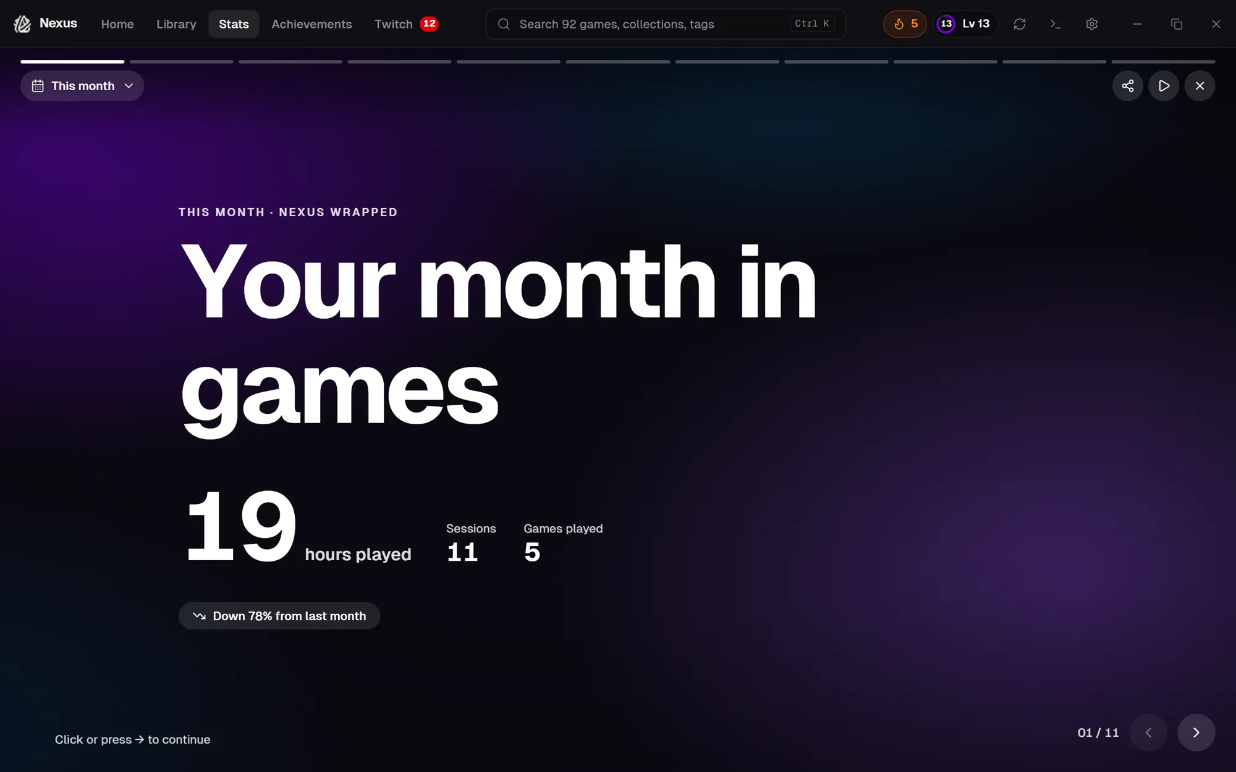This screenshot has width=1236, height=772.
Task: Click the 19 hours played figure
Action: (x=298, y=526)
